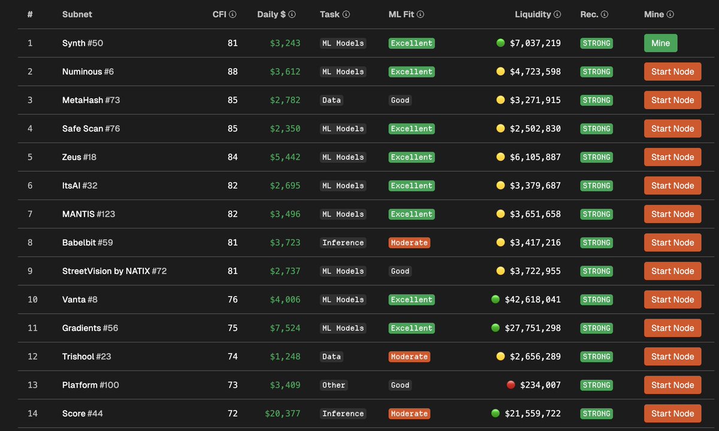Sort by the ML Fit column header
719x431 pixels.
click(401, 14)
